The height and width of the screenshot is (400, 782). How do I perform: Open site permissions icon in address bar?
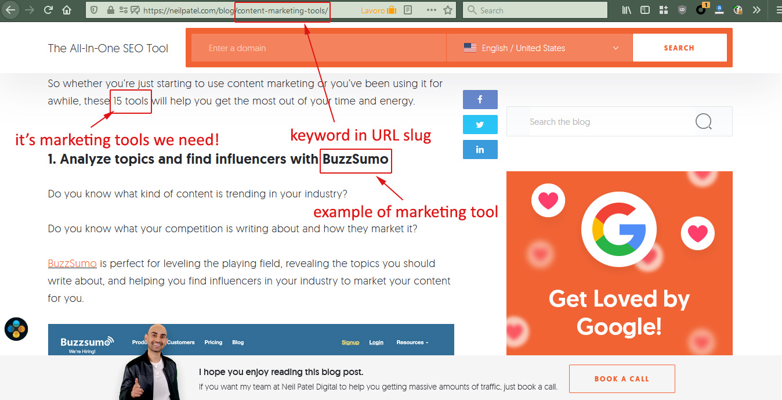(123, 10)
